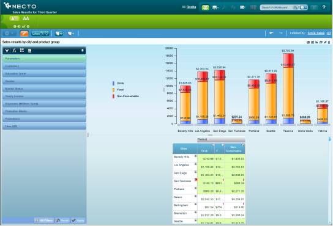Expand the Promotions filter section

pos(44,118)
